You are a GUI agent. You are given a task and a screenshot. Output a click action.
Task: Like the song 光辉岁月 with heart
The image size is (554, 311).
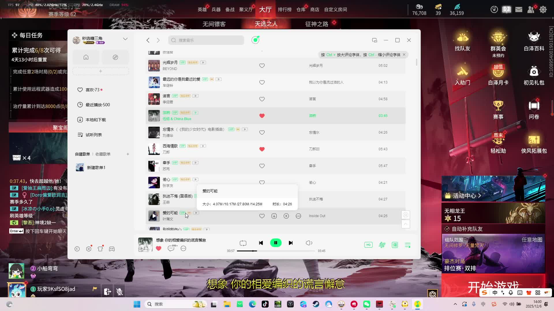coord(262,66)
